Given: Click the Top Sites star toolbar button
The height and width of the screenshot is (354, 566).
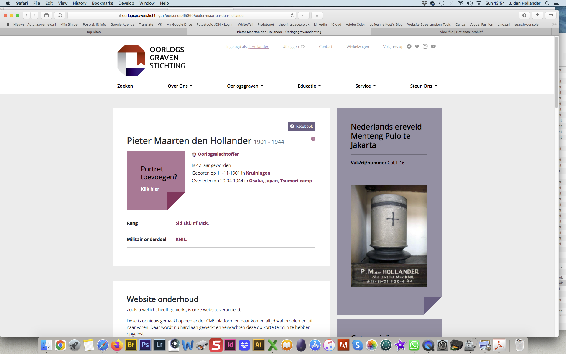Looking at the screenshot, I should tap(317, 15).
